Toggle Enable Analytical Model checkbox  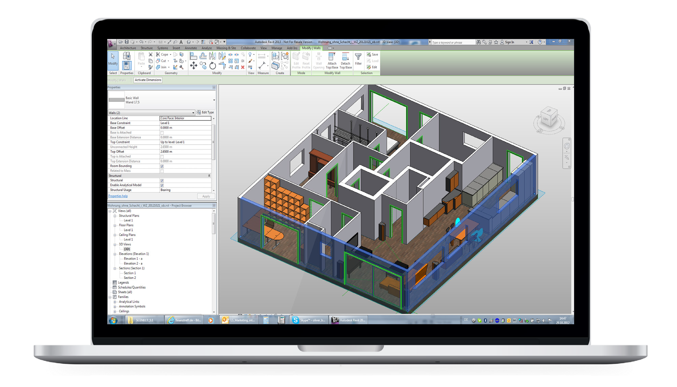point(162,185)
